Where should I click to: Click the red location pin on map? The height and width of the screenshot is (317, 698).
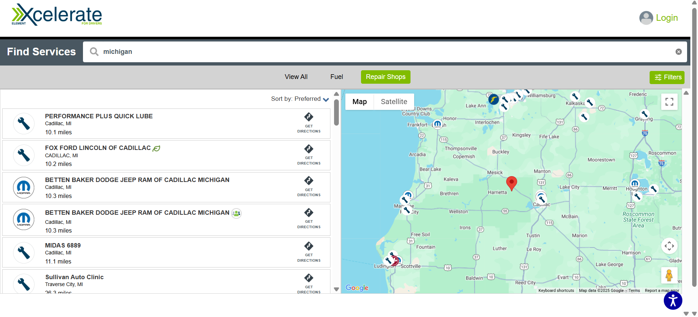click(511, 183)
